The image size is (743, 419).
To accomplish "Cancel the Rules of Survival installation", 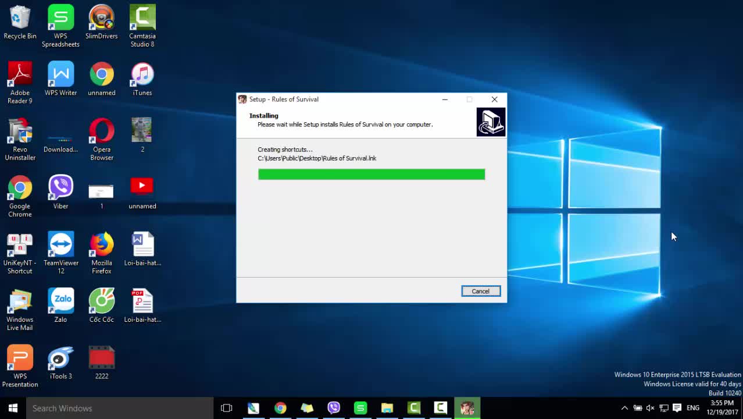I will 481,291.
